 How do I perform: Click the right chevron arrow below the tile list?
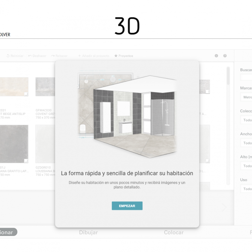[224, 208]
